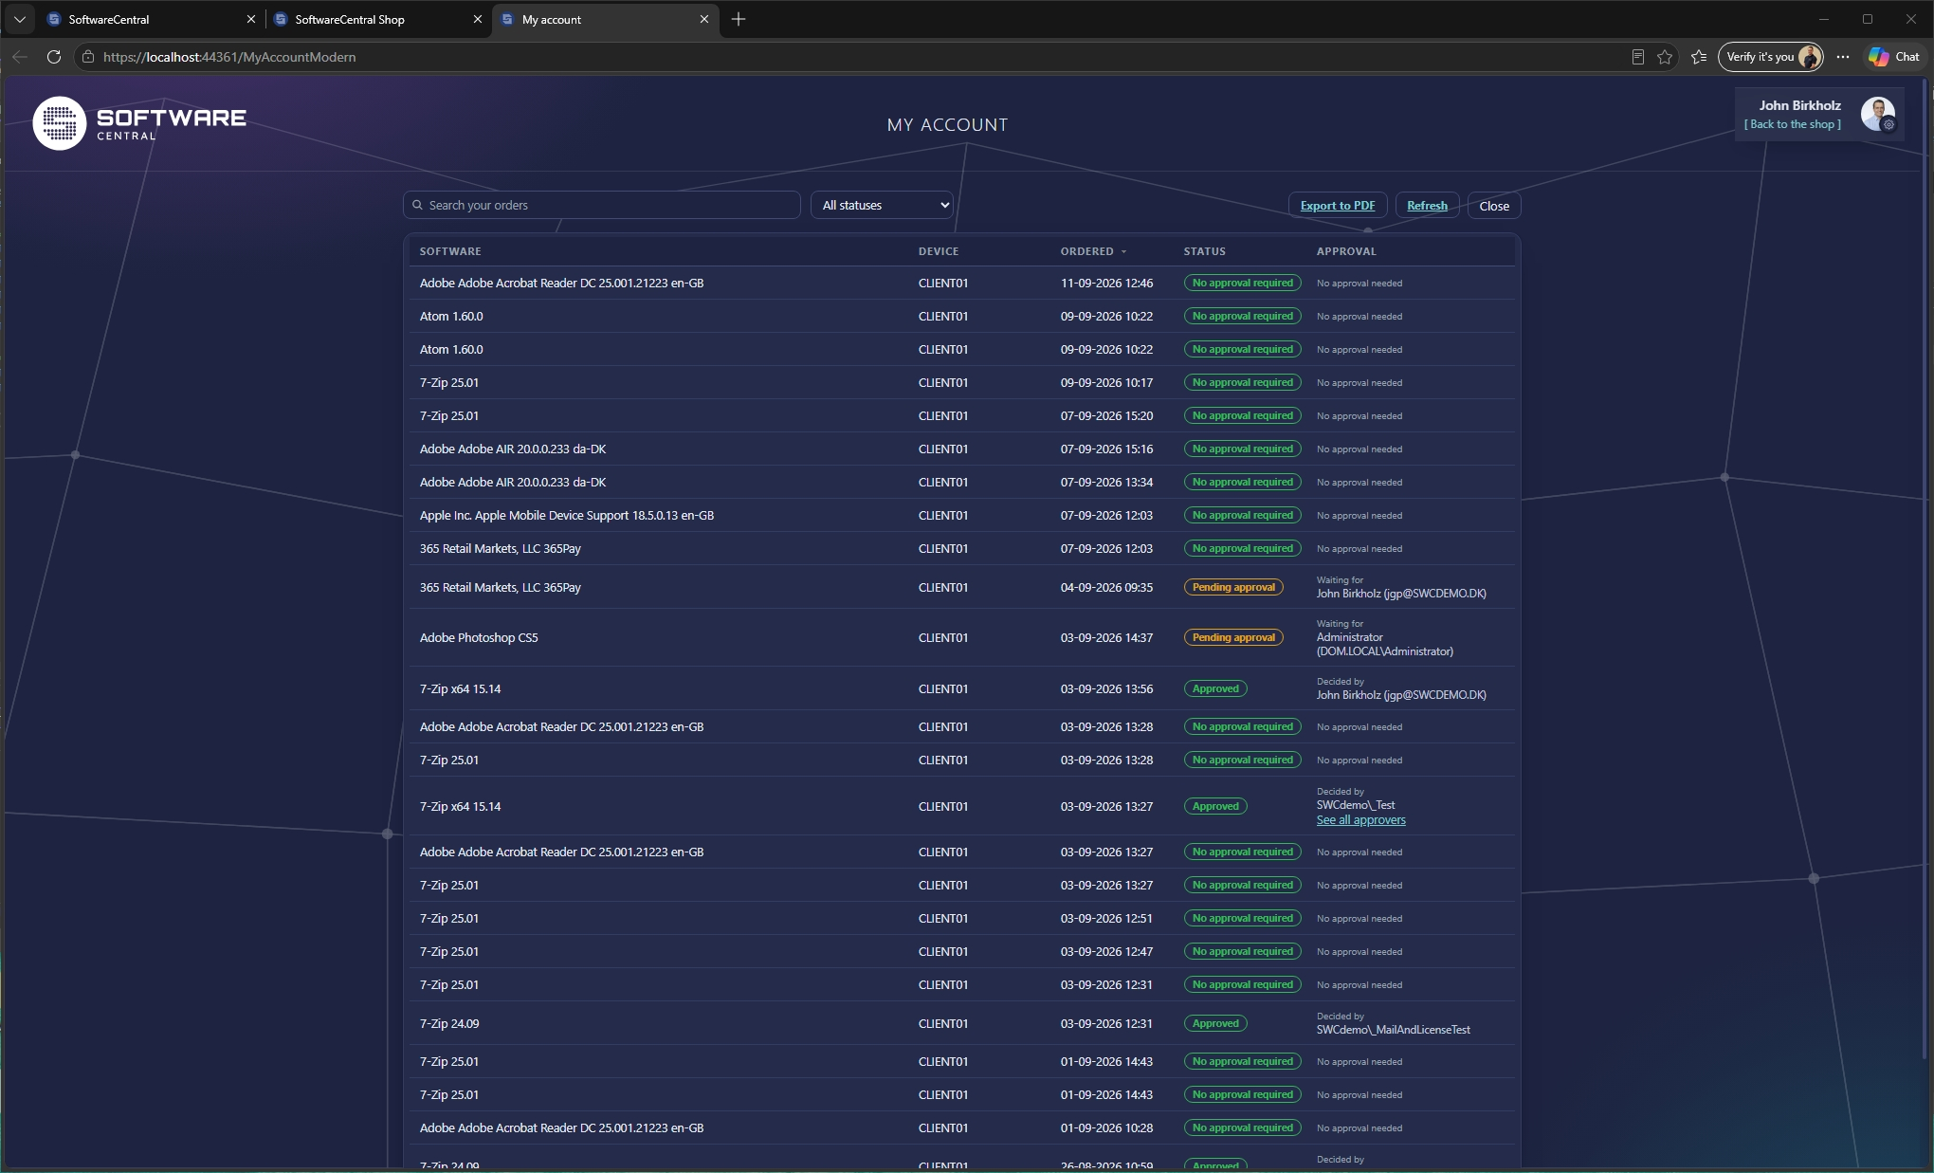The image size is (1934, 1173).
Task: Click order date 11-09-2026 12:46
Action: 1106,283
